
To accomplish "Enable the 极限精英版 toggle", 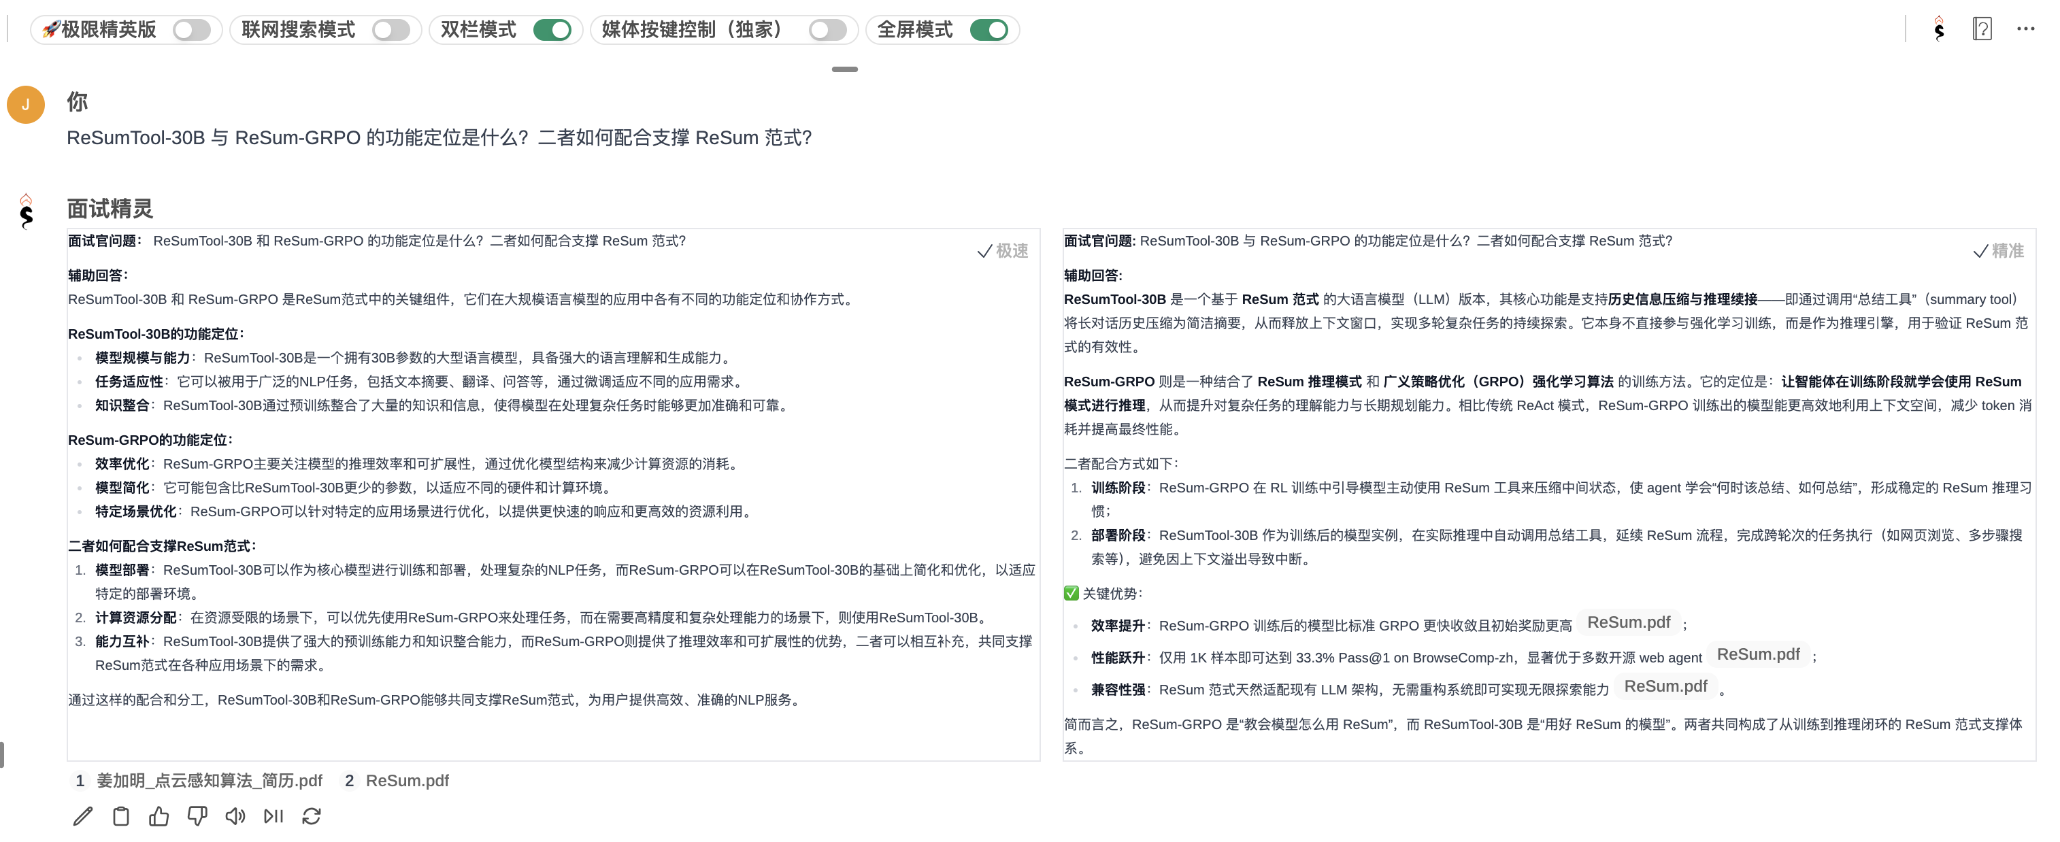I will (x=191, y=31).
